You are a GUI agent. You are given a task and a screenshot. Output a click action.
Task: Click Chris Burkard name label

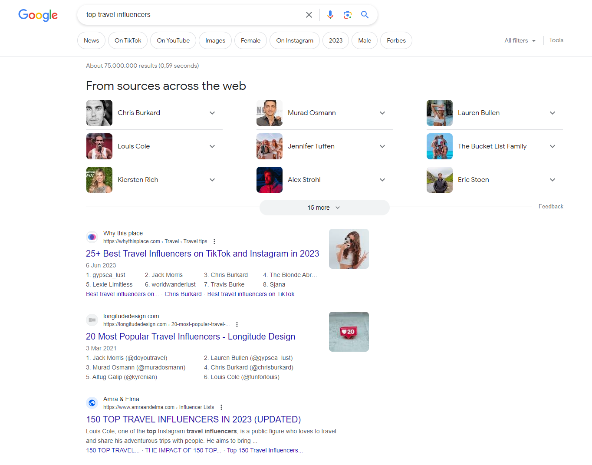coord(139,113)
